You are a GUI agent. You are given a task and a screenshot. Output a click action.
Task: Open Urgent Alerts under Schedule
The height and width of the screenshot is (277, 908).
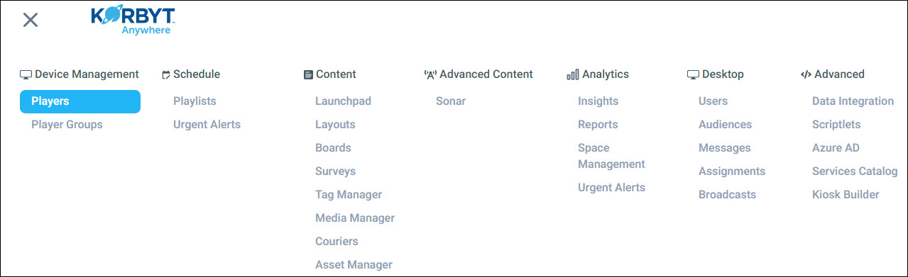pos(207,125)
